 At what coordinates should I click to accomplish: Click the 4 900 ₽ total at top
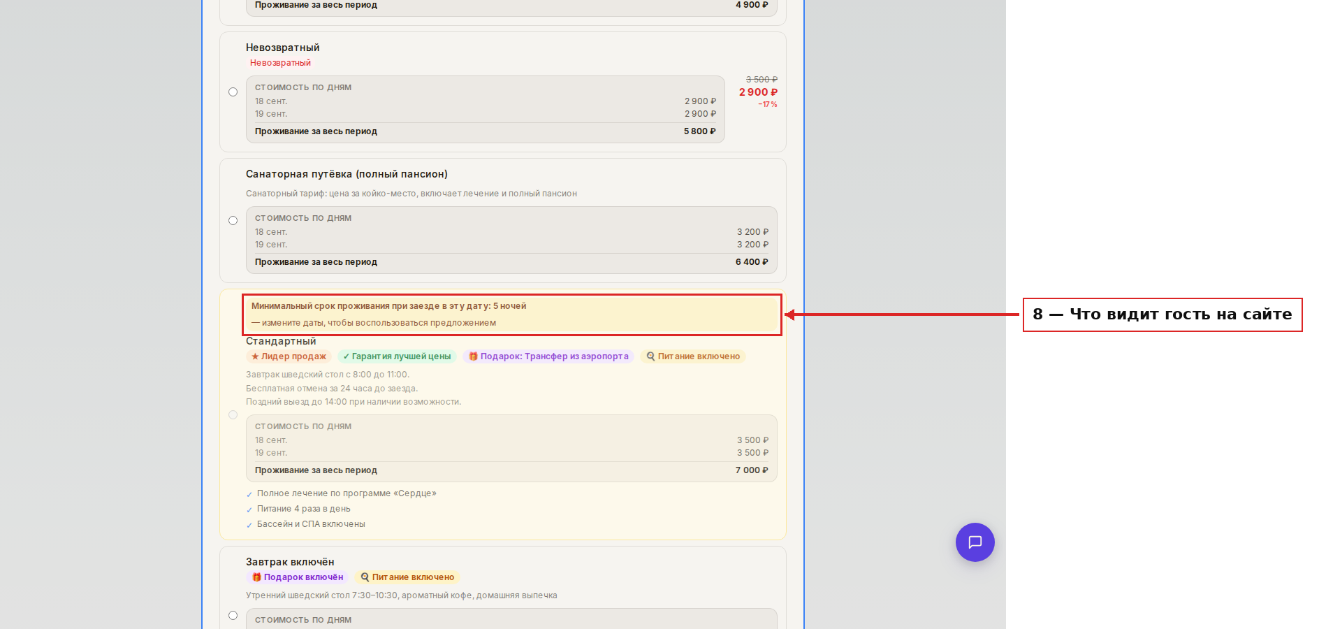752,5
